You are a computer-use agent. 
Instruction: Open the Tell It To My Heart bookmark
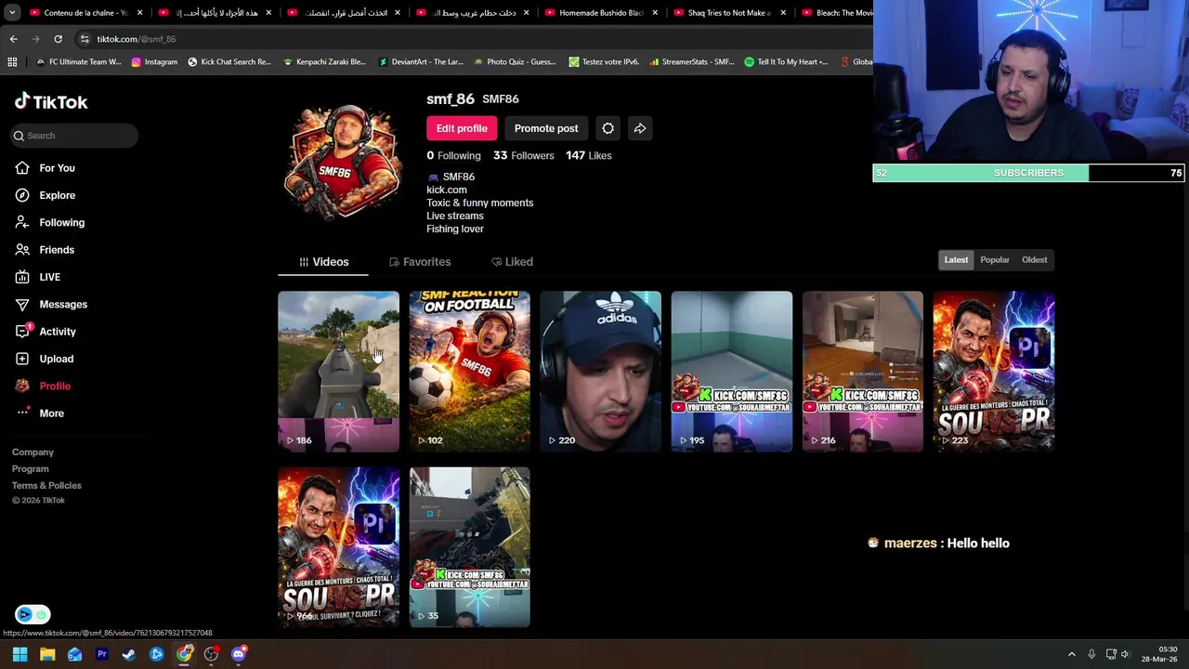(786, 62)
